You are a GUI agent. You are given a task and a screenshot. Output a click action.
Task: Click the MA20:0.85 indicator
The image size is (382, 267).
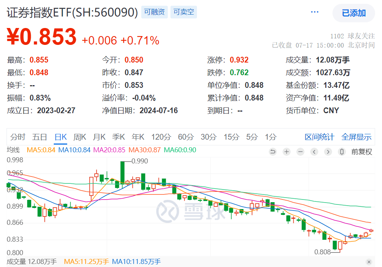coord(109,150)
